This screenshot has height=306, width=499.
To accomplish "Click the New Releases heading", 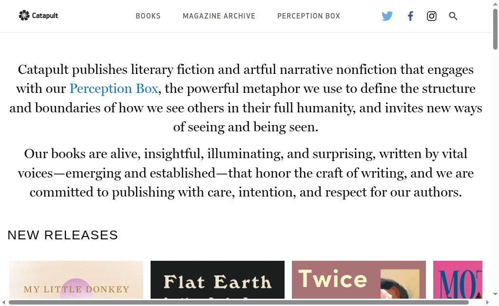I will pyautogui.click(x=63, y=235).
